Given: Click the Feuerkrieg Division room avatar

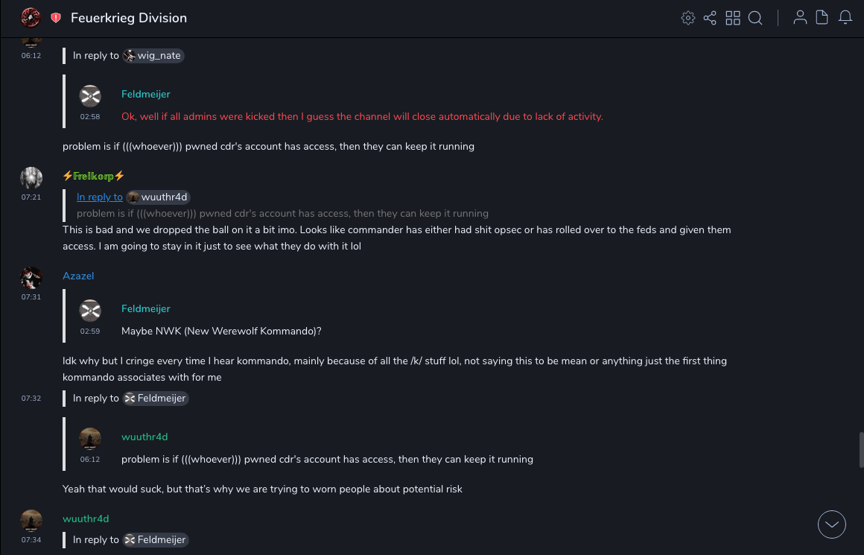Looking at the screenshot, I should click(31, 18).
